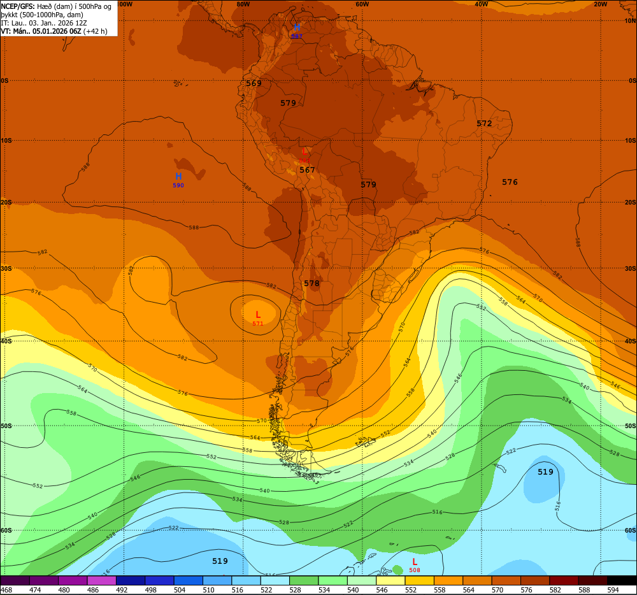Click the red L marker labeled 571
This screenshot has height=595, width=637.
click(258, 315)
